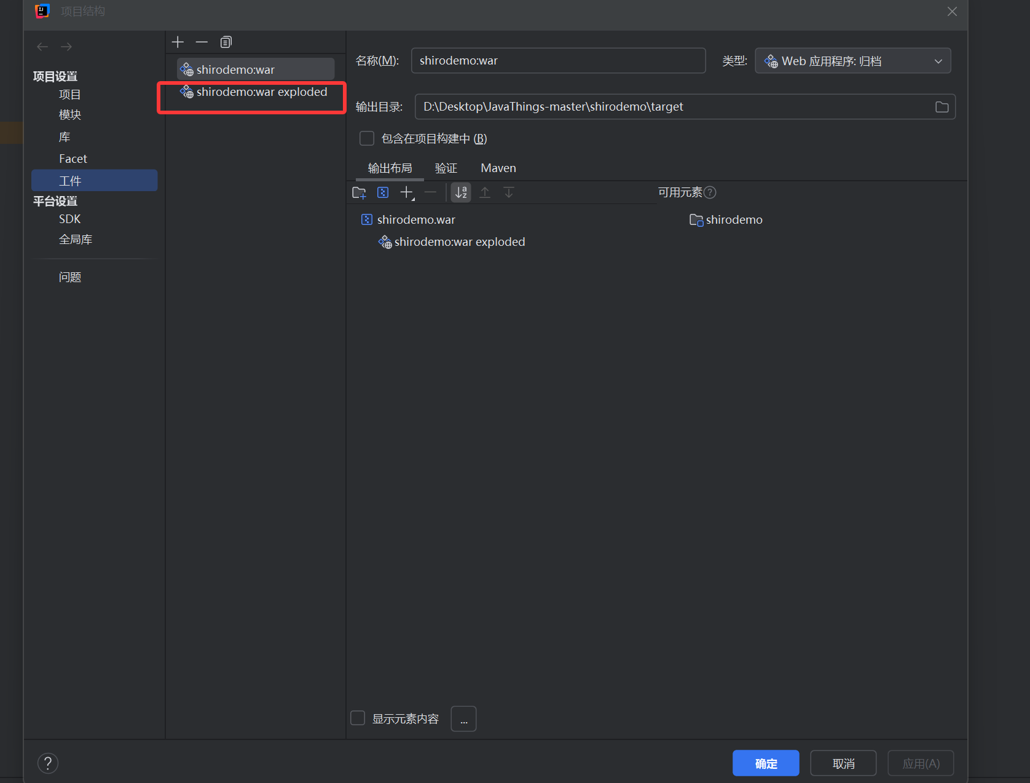Toggle alphabetical sort of layout elements
This screenshot has width=1030, height=783.
point(461,193)
